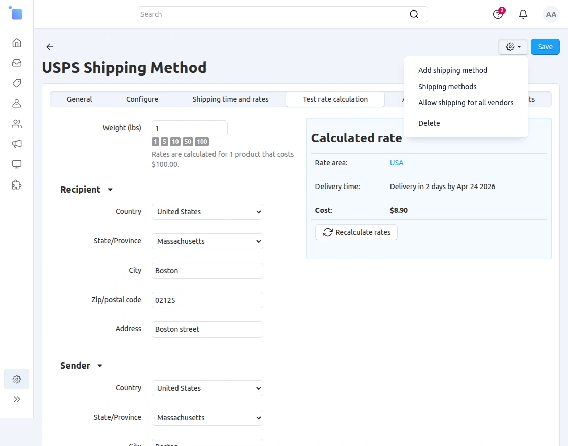Switch to the General tab
Screen dimensions: 568x446
tap(79, 99)
